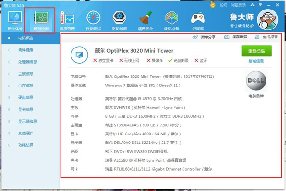Click the 微博分享 text link

(x=208, y=37)
